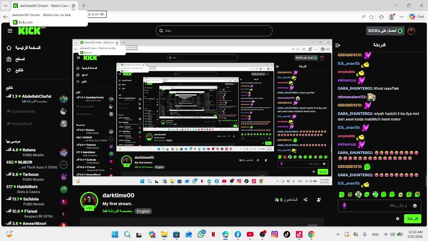Expand the tab search chevron
The height and width of the screenshot is (241, 428).
pyautogui.click(x=5, y=6)
